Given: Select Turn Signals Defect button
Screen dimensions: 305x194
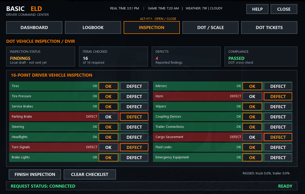Looking at the screenshot, I should click(x=134, y=147).
